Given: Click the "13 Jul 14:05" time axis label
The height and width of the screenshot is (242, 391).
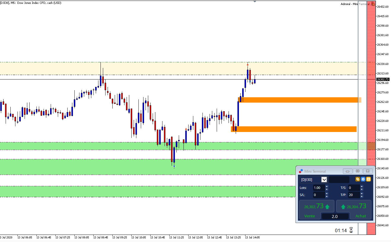Looking at the screenshot, I should click(x=253, y=237).
